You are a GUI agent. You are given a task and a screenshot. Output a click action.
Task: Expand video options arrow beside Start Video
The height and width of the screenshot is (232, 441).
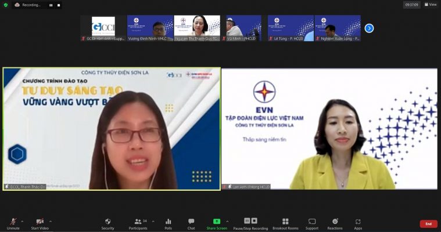pyautogui.click(x=51, y=221)
